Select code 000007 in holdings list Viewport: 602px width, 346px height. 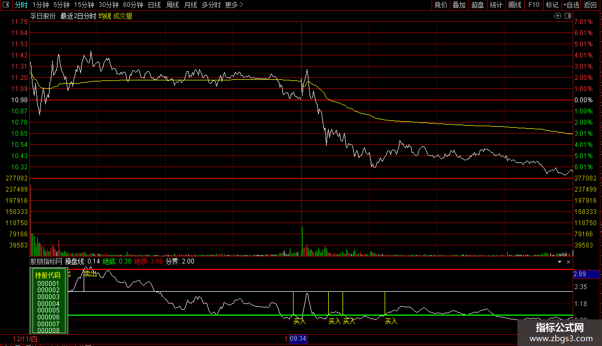[x=48, y=324]
